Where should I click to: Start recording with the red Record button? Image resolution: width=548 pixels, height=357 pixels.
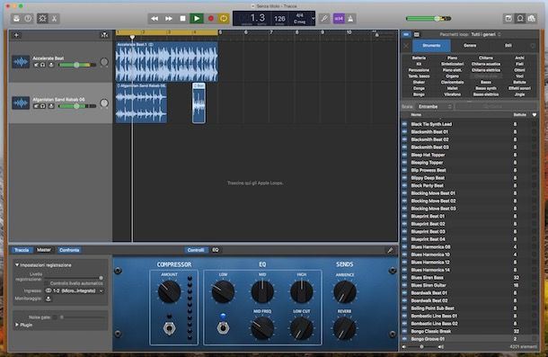pos(211,18)
